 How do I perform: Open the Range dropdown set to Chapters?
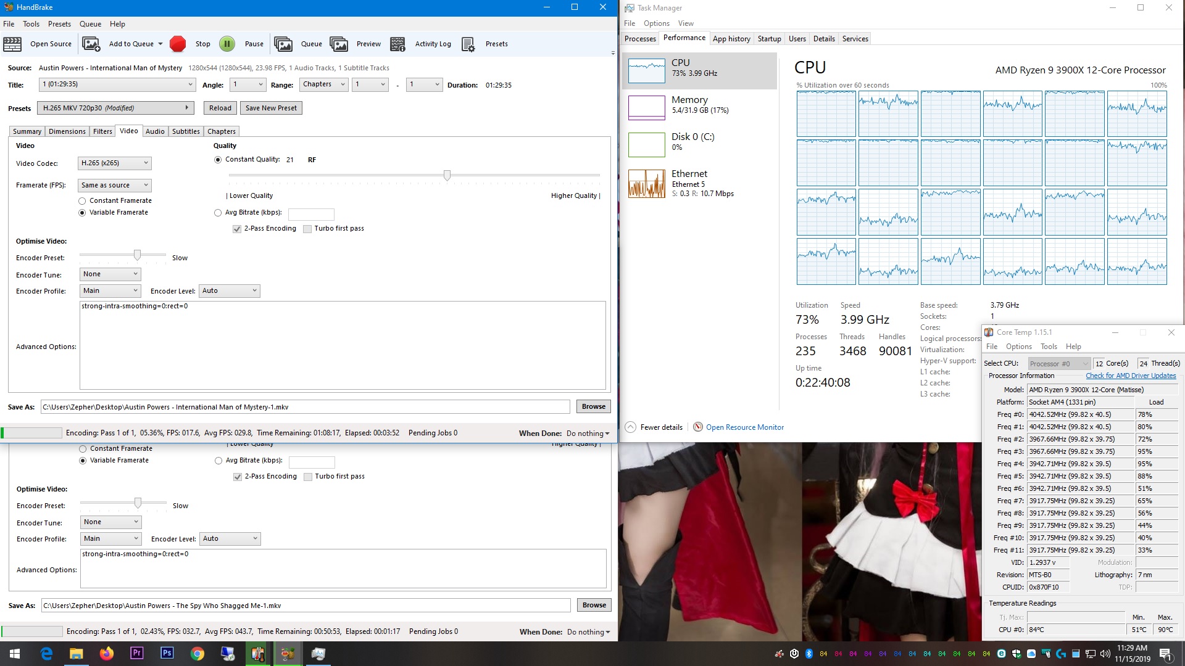[x=324, y=84]
